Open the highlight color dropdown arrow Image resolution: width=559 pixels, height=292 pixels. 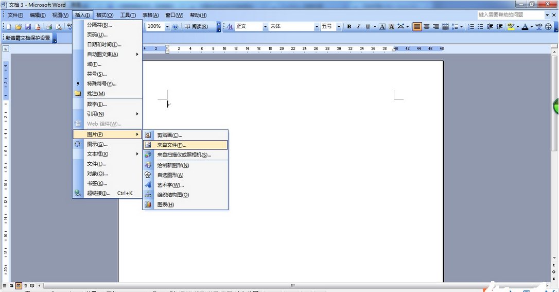[518, 27]
